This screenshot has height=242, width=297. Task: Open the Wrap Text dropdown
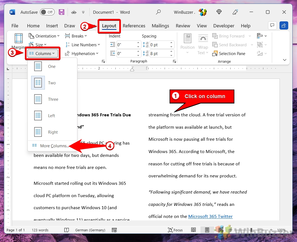(203, 44)
